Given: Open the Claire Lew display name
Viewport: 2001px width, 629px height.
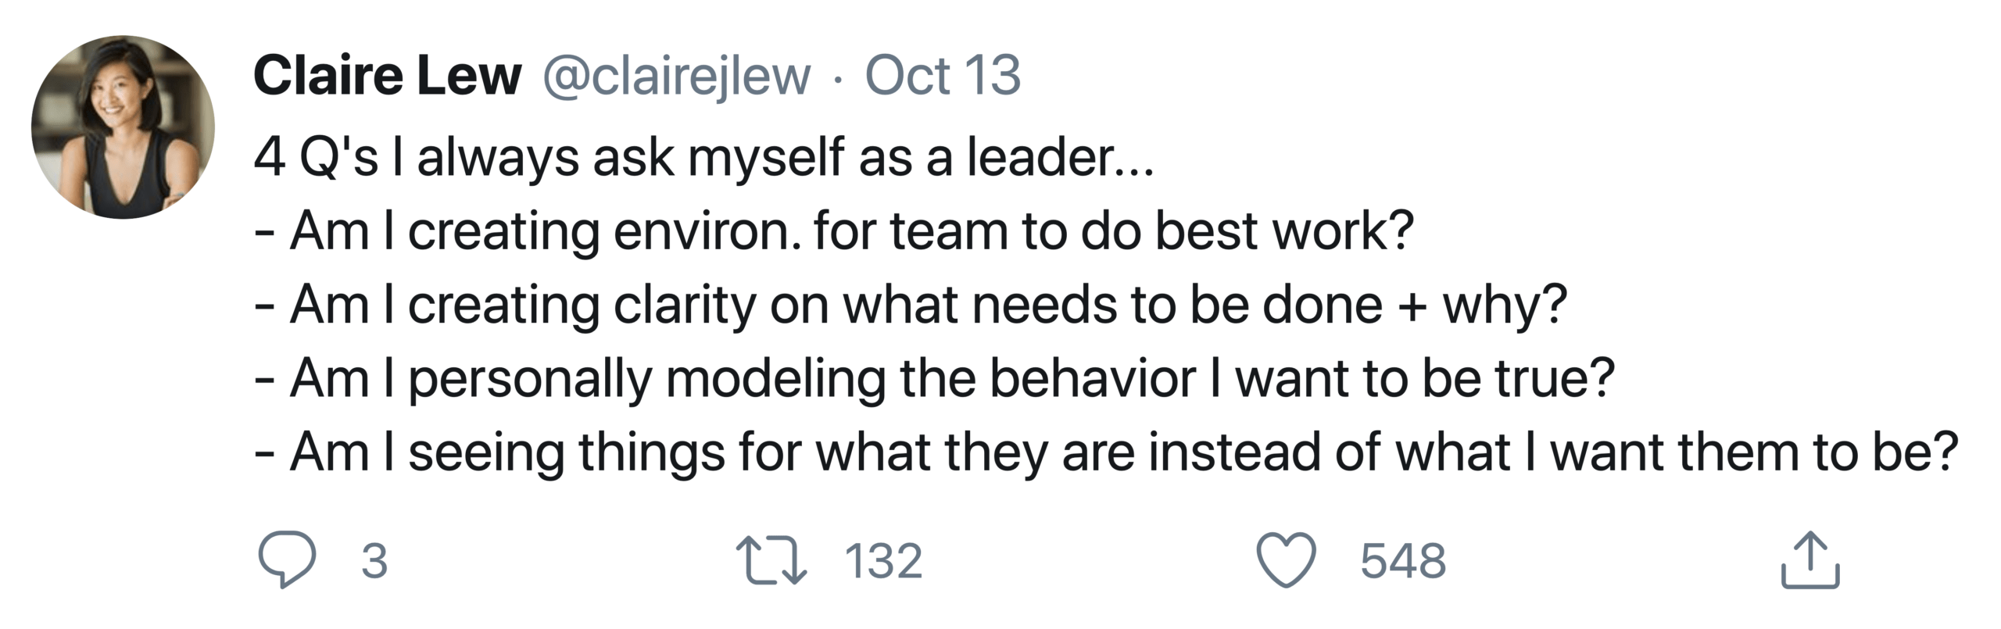Looking at the screenshot, I should click(x=387, y=75).
